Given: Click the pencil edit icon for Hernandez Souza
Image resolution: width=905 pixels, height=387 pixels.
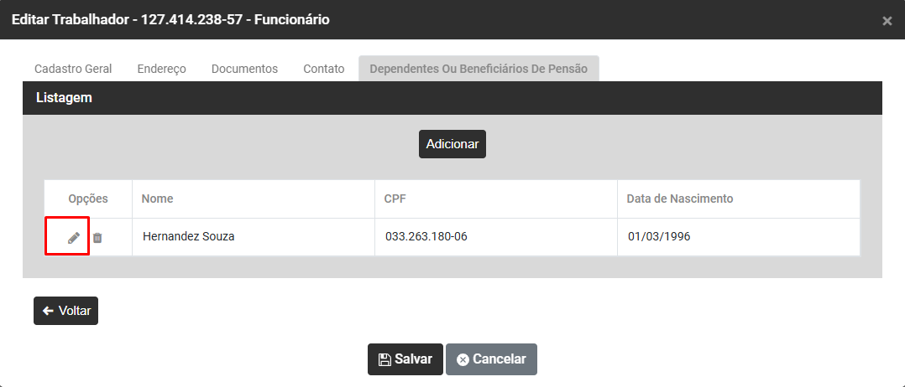Looking at the screenshot, I should pos(74,238).
